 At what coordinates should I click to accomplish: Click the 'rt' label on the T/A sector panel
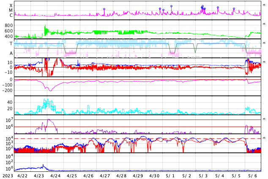coord(264,43)
